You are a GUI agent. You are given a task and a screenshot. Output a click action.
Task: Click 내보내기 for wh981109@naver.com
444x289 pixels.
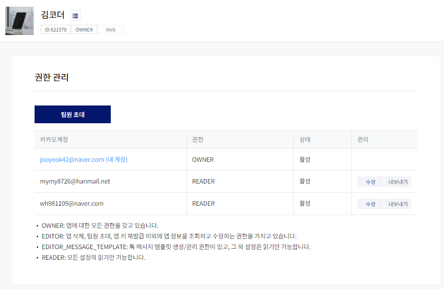pos(398,204)
